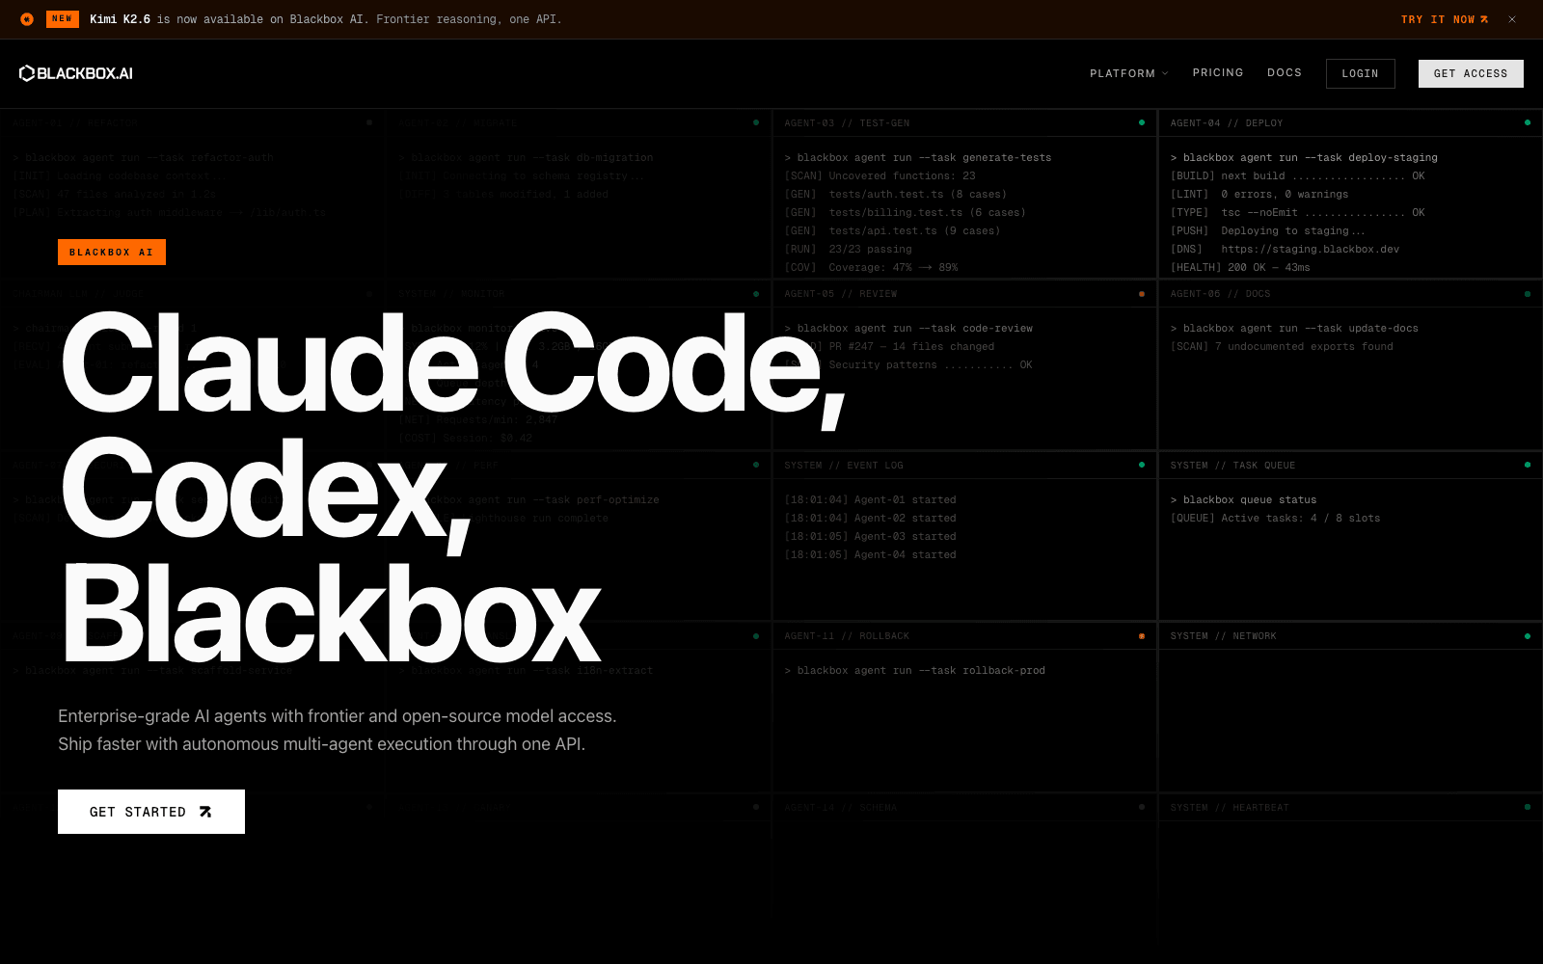Click the Get Started button
This screenshot has height=964, width=1543.
point(151,812)
